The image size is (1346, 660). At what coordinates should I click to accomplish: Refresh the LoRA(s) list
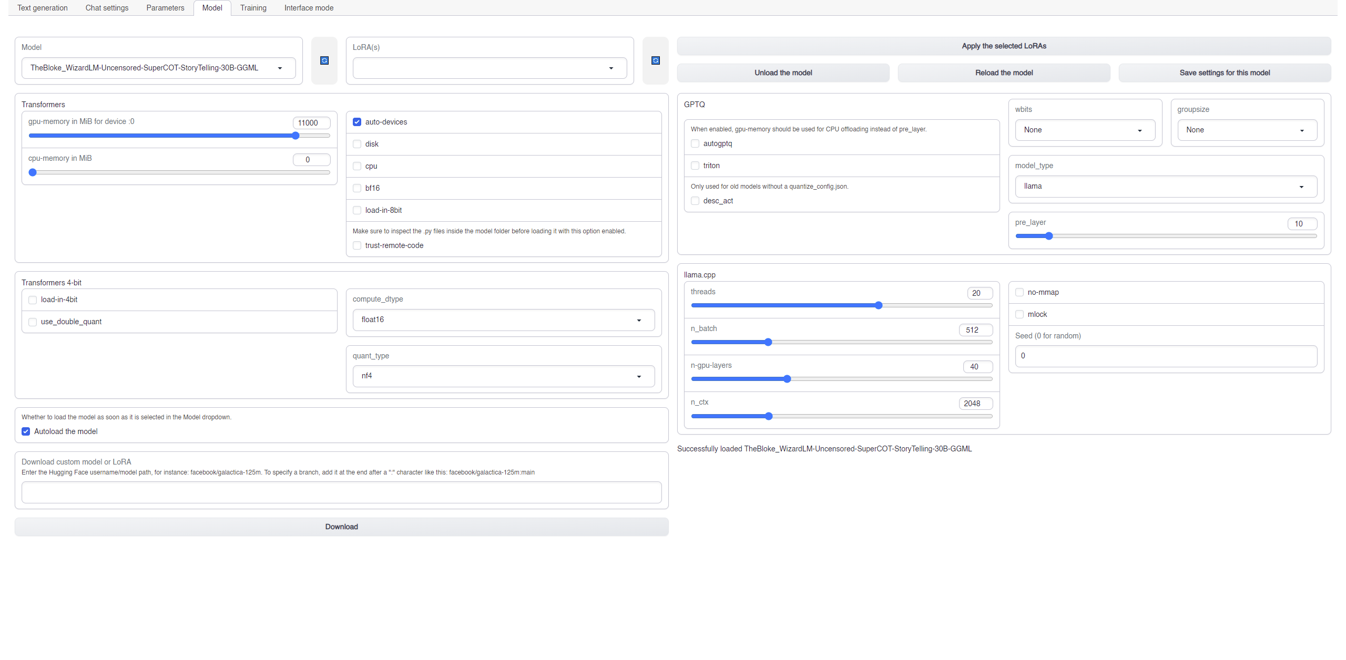(x=655, y=60)
